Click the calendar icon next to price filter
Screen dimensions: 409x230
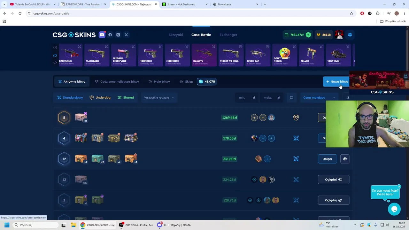291,97
